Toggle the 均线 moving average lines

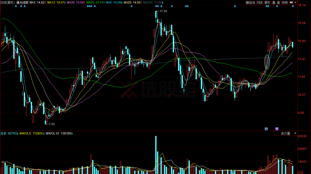coord(259,3)
